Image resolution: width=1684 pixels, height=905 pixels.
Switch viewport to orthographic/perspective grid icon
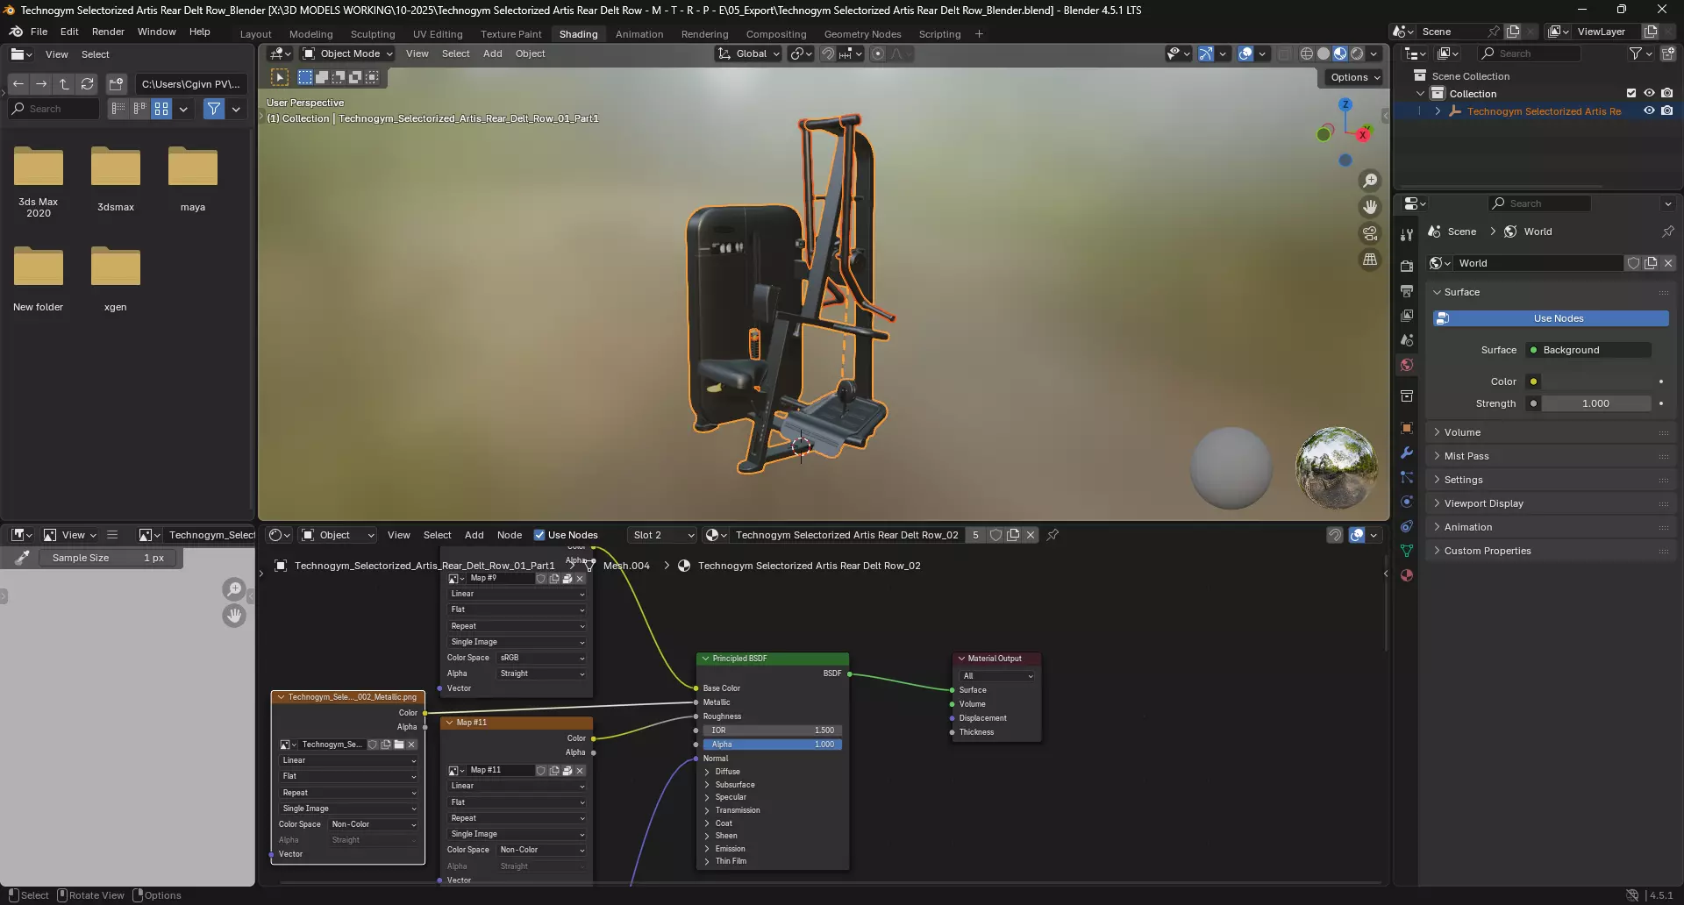coord(1369,260)
